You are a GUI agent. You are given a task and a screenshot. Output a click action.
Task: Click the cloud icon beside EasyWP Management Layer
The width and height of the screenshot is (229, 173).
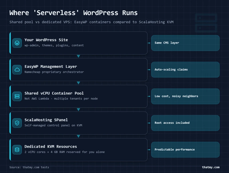[17, 70]
